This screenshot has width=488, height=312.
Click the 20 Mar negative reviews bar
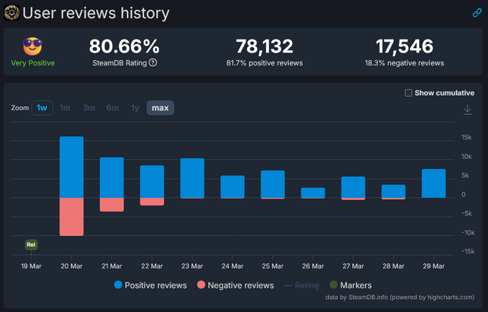(x=72, y=216)
